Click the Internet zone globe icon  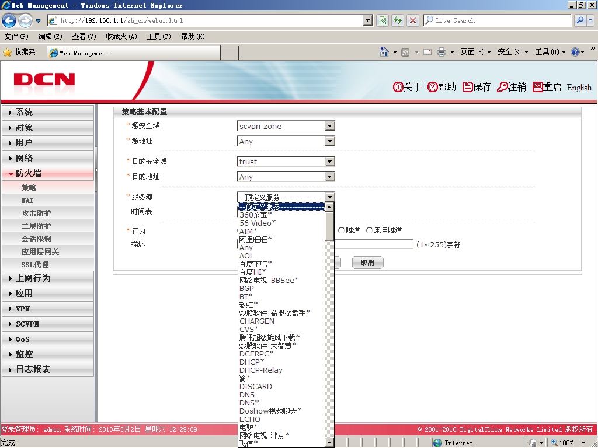click(438, 443)
